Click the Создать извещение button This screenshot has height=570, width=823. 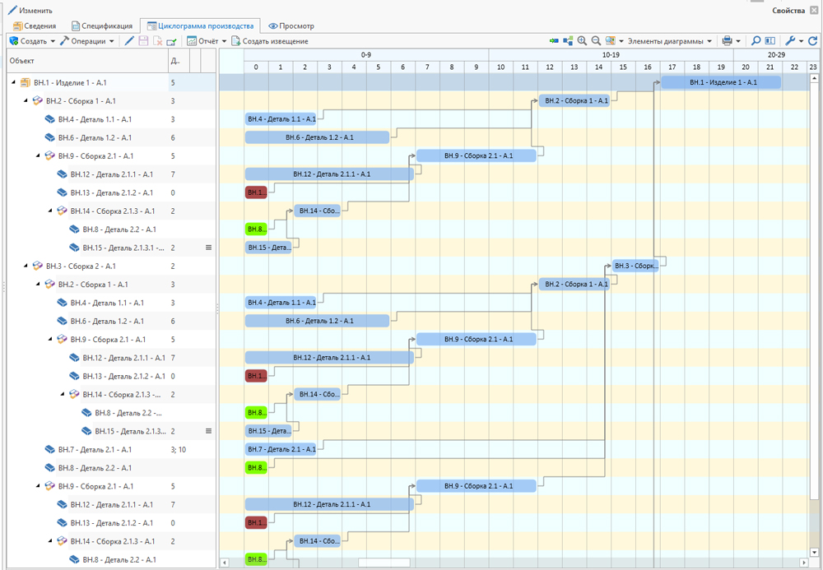(x=270, y=41)
